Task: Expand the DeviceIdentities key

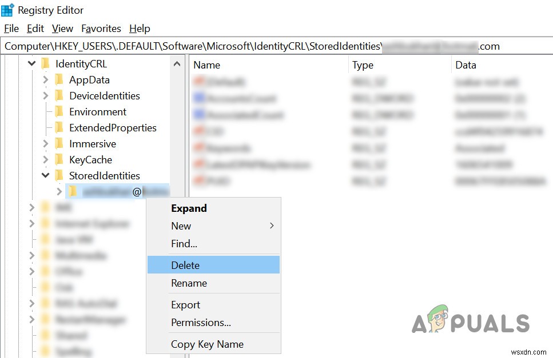Action: 46,96
